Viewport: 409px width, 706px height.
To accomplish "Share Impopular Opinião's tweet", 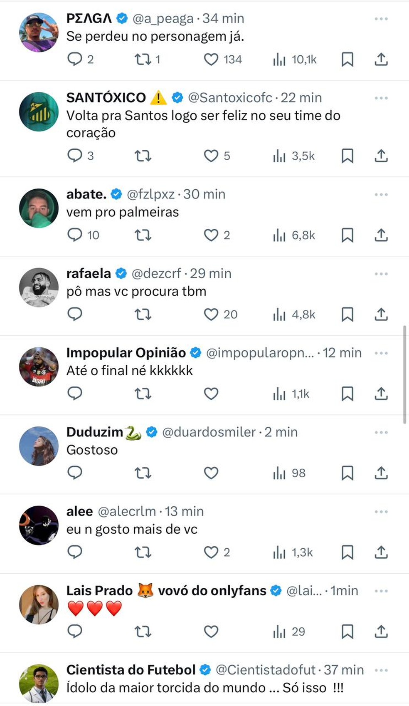I will (x=381, y=394).
